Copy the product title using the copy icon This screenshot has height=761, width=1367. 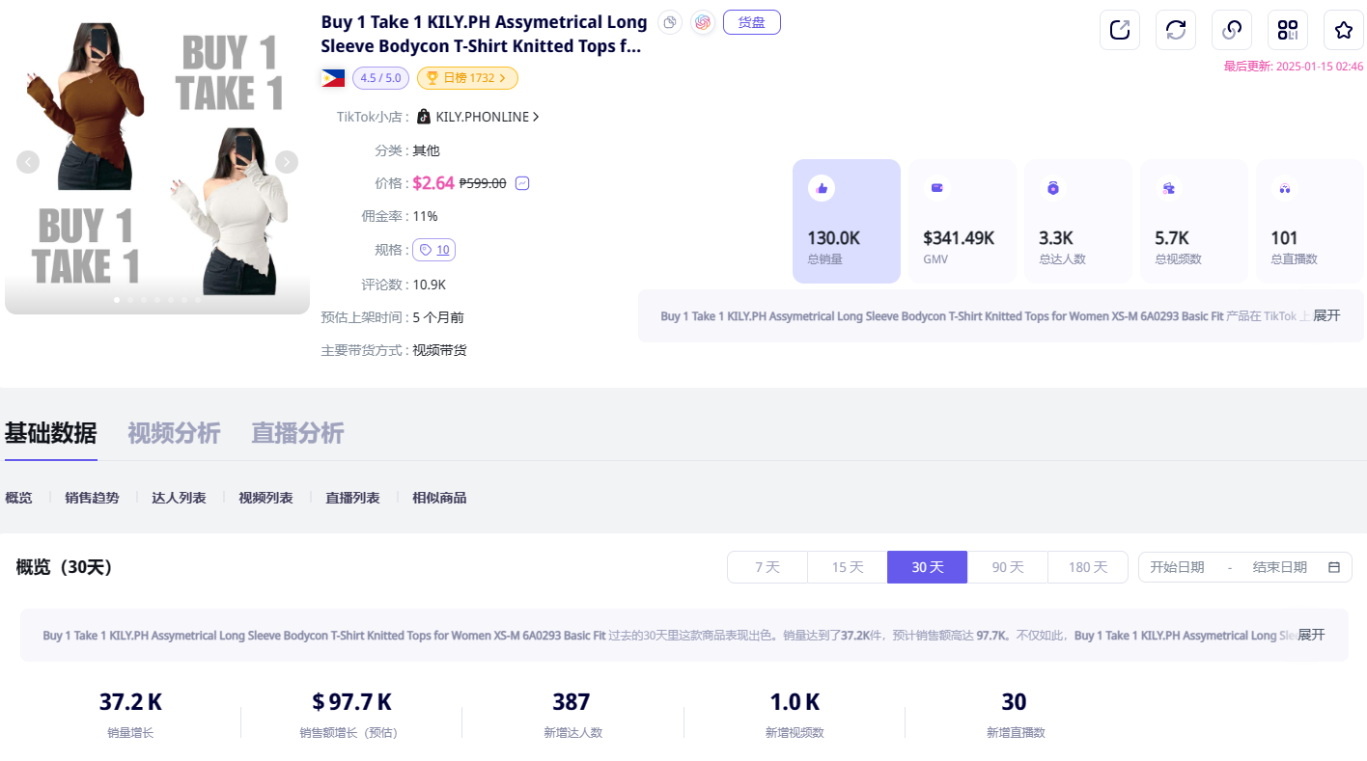[671, 22]
